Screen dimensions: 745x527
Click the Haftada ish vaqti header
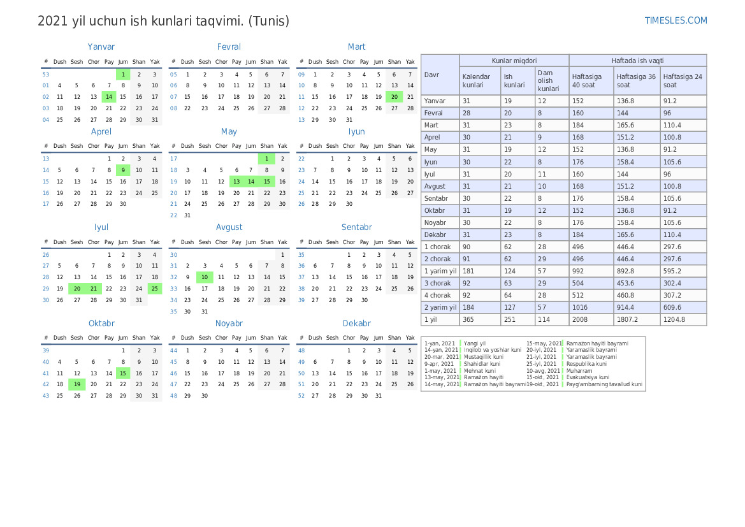pos(637,61)
